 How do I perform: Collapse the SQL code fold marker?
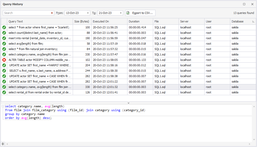coord(3,106)
